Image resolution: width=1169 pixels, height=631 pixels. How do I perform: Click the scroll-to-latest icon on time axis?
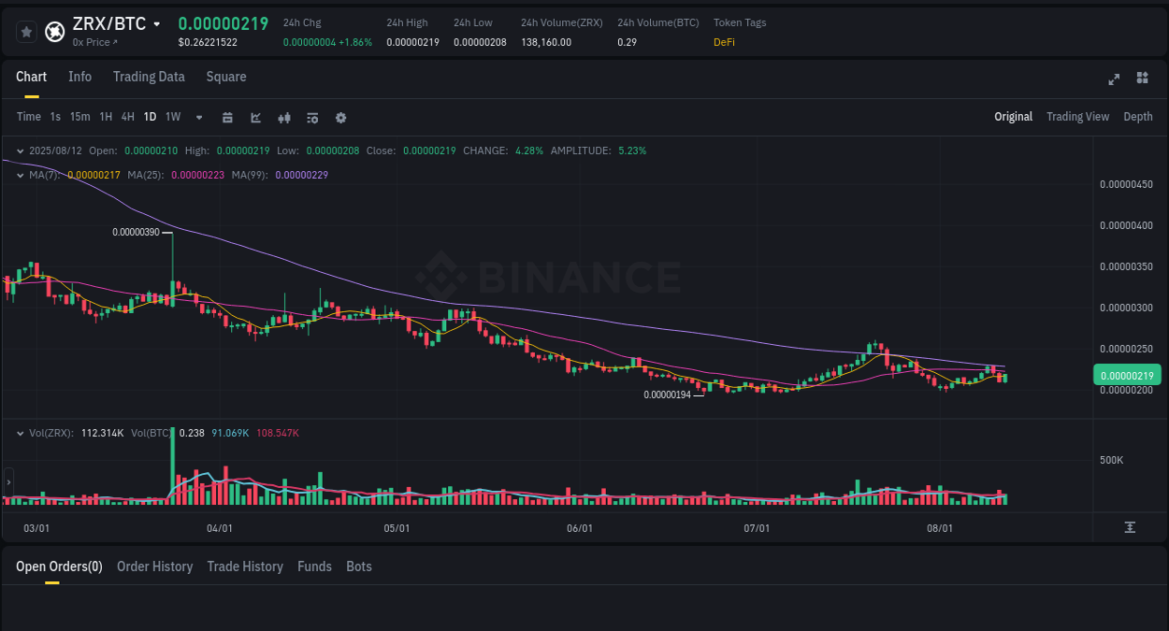pyautogui.click(x=1130, y=528)
